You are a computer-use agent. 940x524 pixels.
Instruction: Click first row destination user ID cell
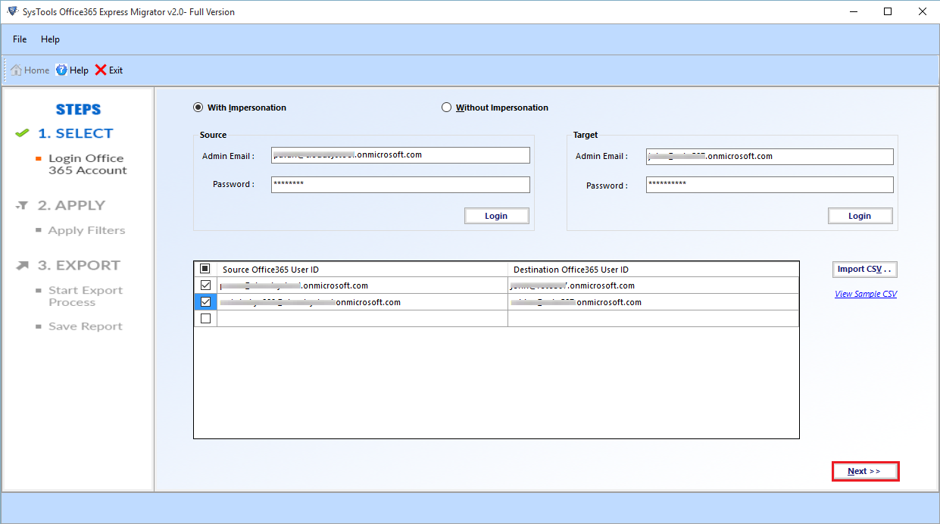tap(653, 285)
